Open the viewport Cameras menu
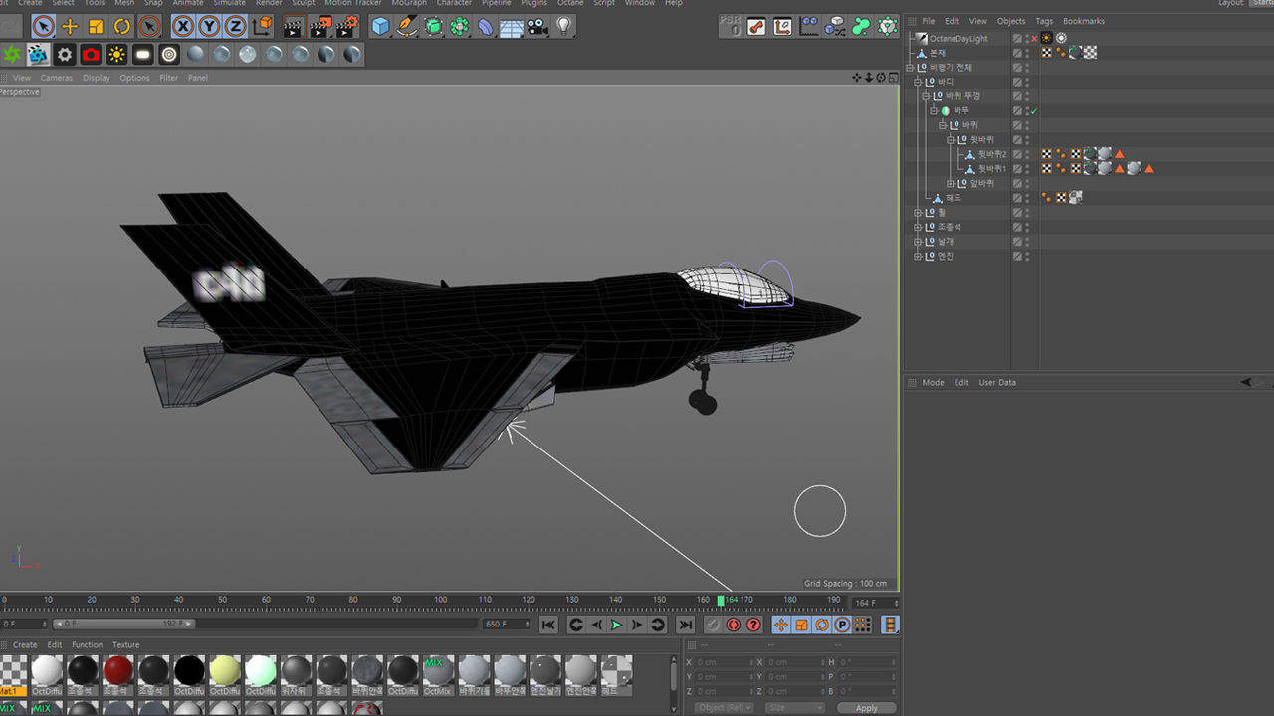The width and height of the screenshot is (1274, 716). [56, 78]
